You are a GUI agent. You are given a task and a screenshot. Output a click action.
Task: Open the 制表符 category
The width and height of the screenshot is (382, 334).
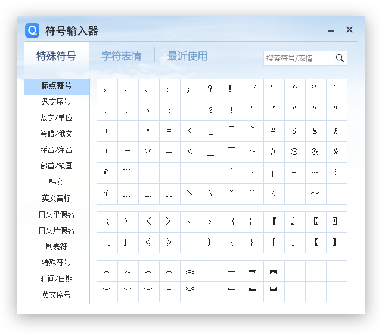(x=57, y=246)
